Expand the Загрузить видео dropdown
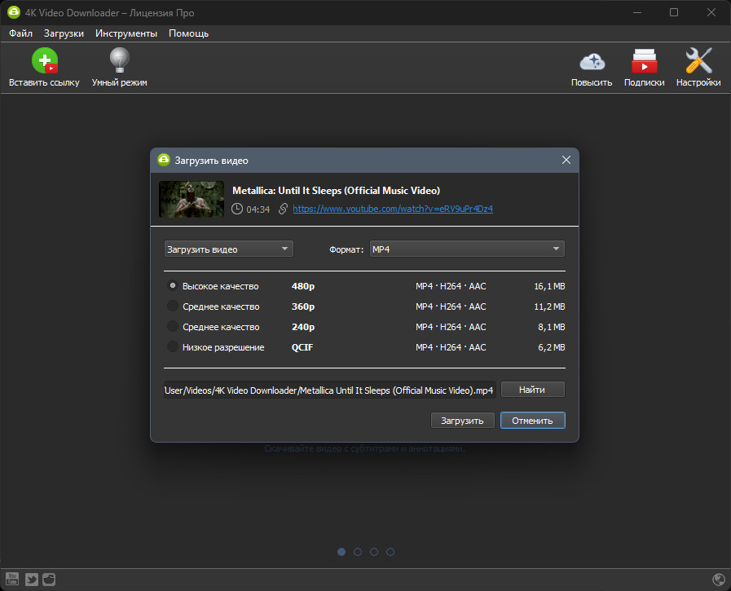The image size is (731, 591). click(x=228, y=249)
